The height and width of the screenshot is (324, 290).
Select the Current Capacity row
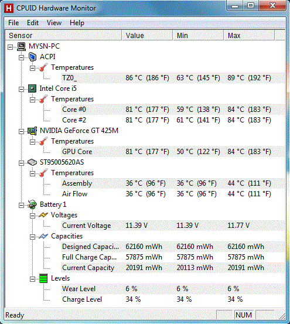click(x=173, y=268)
